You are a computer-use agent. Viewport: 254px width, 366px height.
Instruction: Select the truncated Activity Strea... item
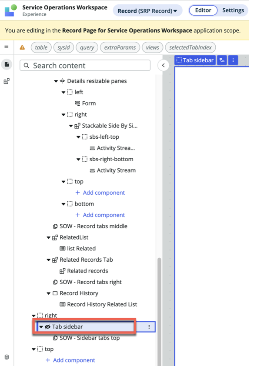coord(116,148)
